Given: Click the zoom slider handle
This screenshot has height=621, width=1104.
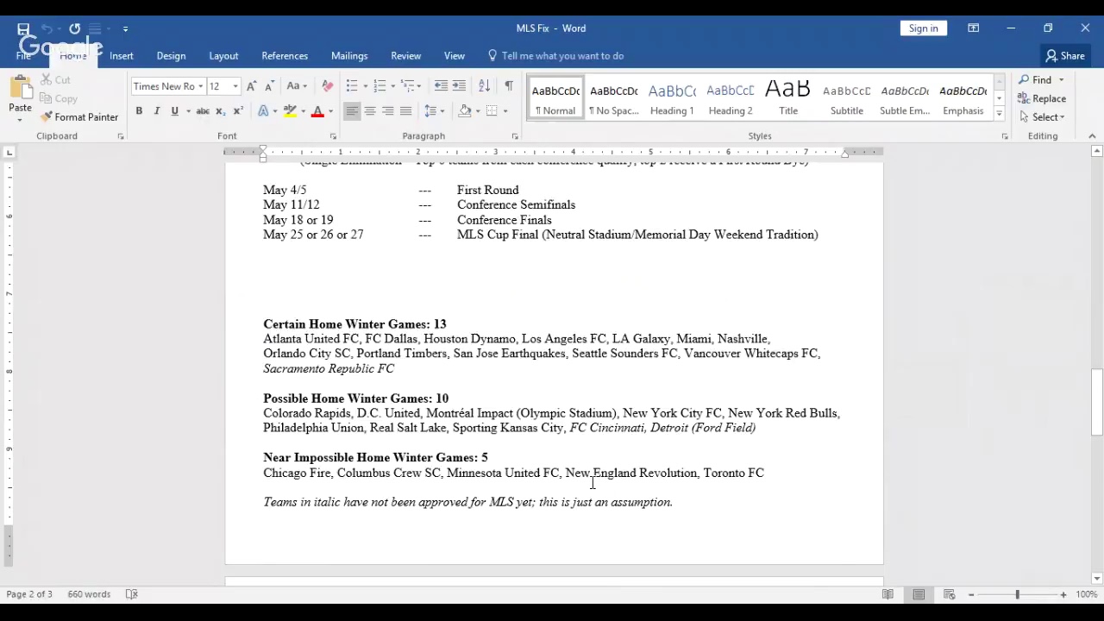Looking at the screenshot, I should point(1017,594).
